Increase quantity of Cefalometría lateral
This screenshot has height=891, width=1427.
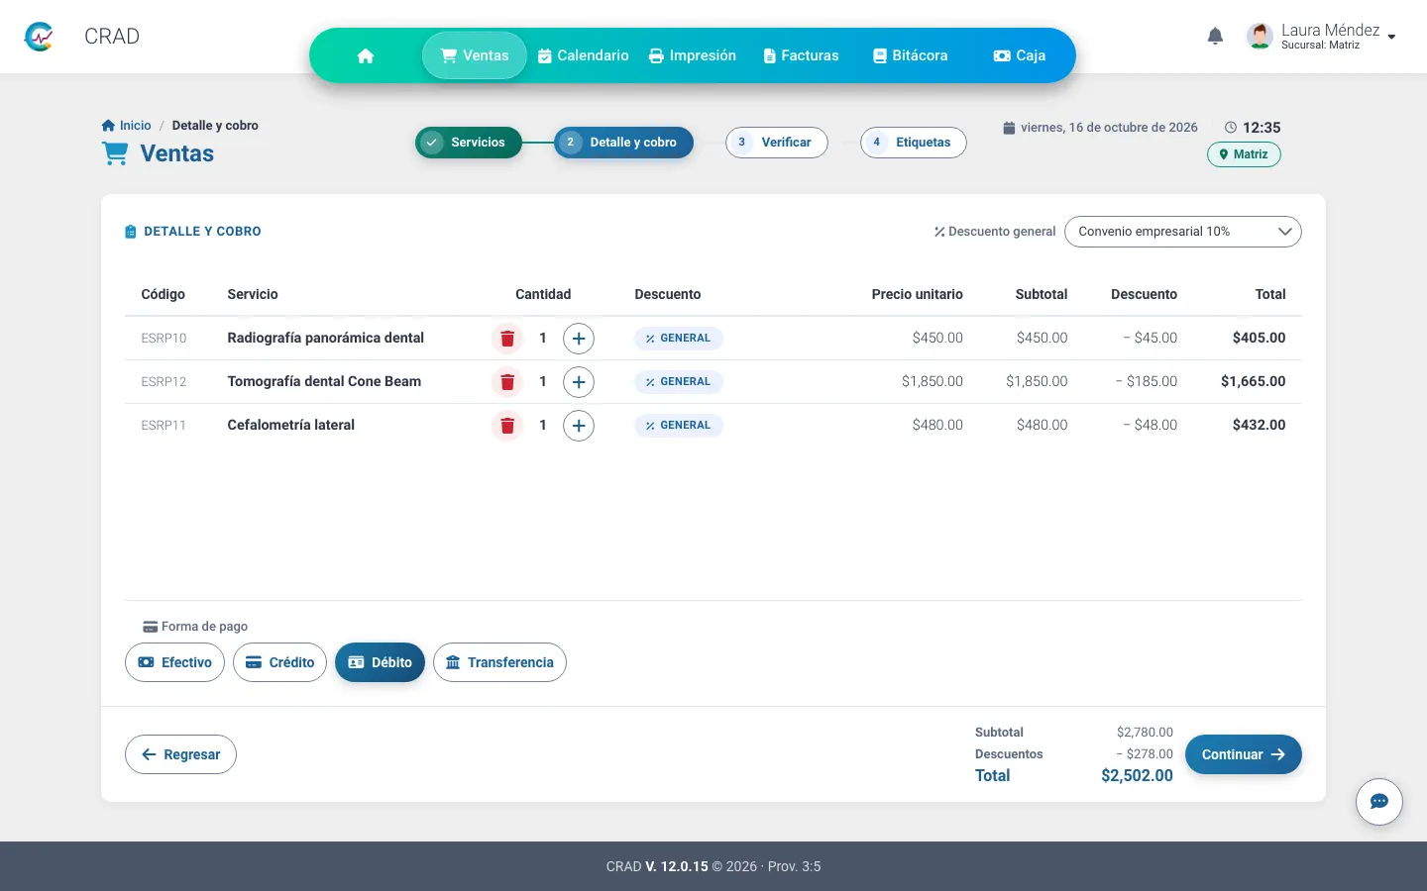click(x=579, y=426)
